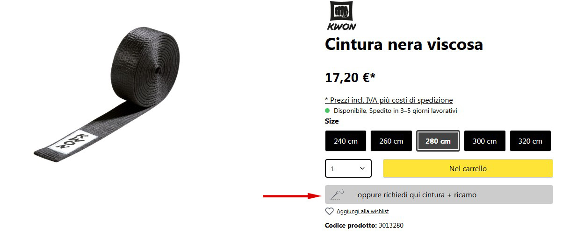The image size is (562, 236).
Task: Open 'Aggiungi alla wishlist' link
Action: 362,211
